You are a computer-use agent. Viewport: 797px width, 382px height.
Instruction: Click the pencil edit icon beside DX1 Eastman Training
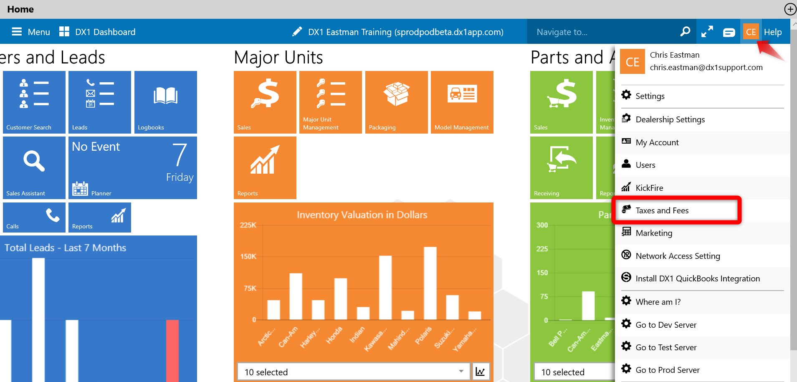click(297, 32)
